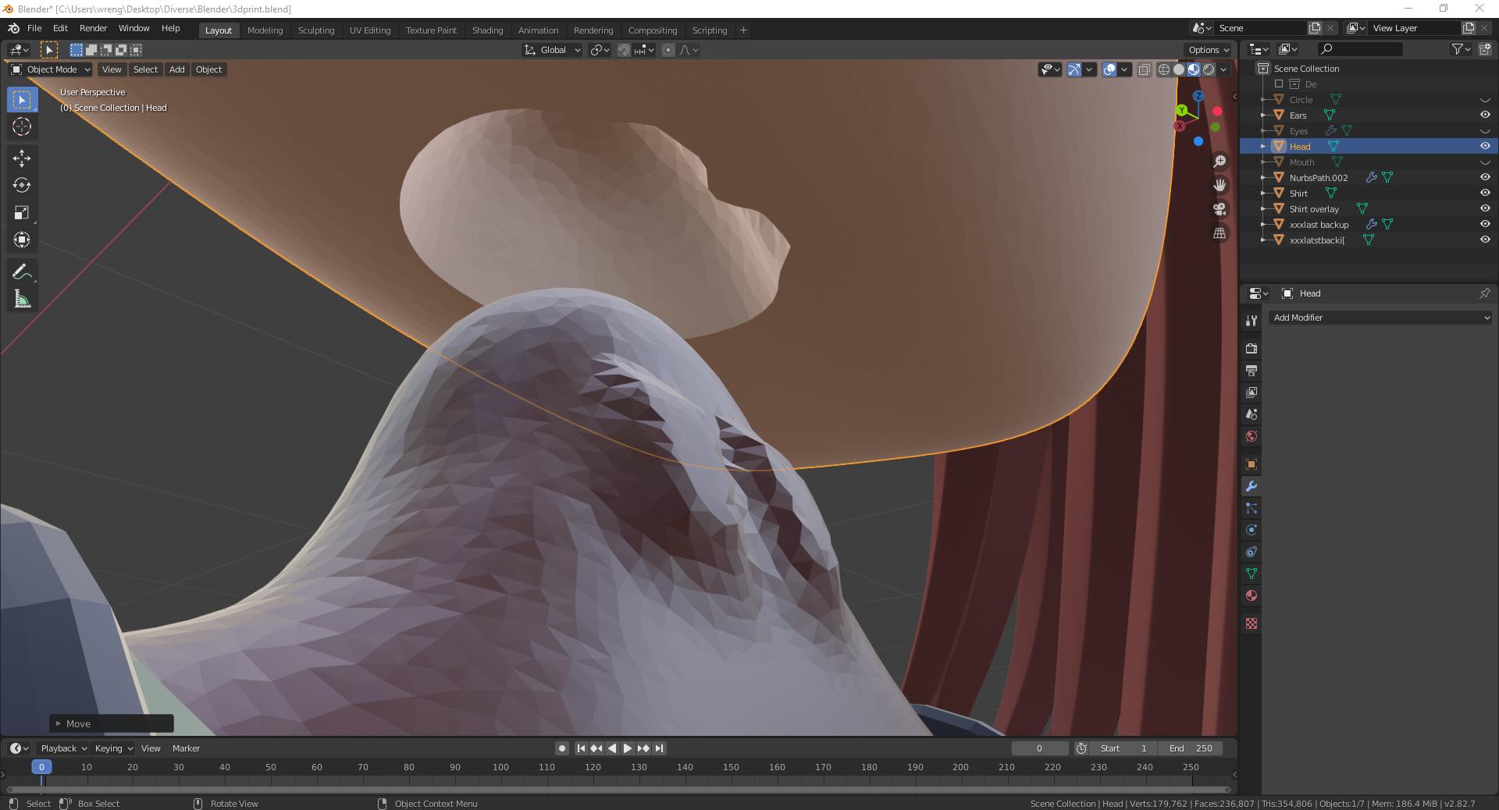Viewport: 1499px width, 810px height.
Task: Open the Physics properties tab
Action: pos(1252,530)
